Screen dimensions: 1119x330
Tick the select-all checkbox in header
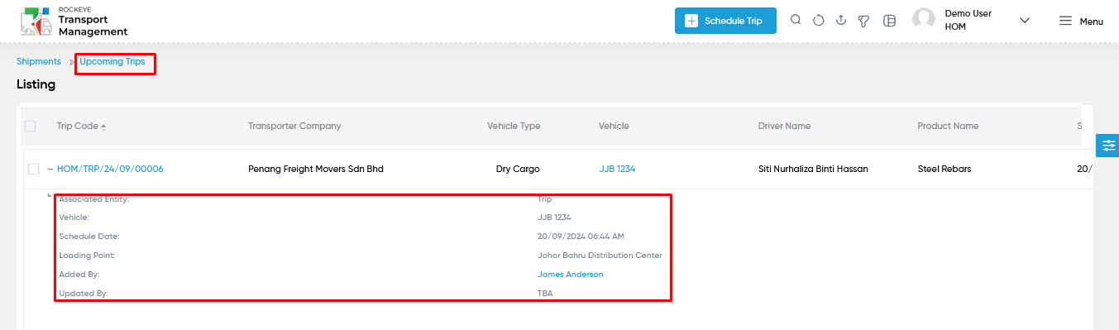point(31,127)
